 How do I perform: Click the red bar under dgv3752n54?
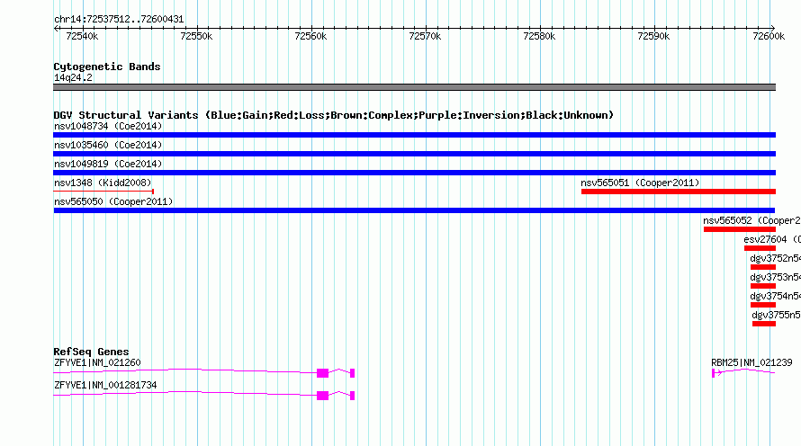[763, 267]
